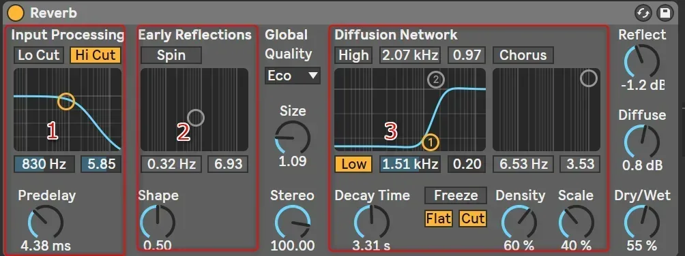685x256 pixels.
Task: Click the input filter frequency field 830 Hz
Action: click(44, 164)
